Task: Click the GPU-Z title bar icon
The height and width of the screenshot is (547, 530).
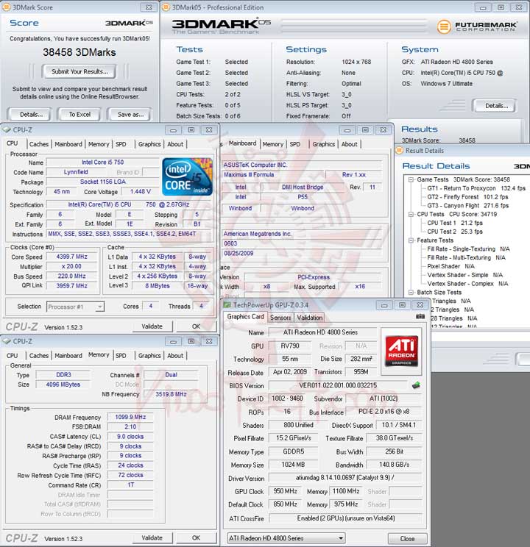Action: point(227,305)
